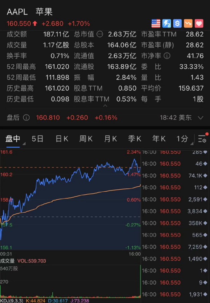
Task: Tap the K:44.824 indicator value
Action: point(36,301)
